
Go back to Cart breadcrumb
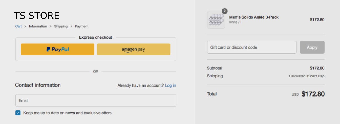[18, 26]
